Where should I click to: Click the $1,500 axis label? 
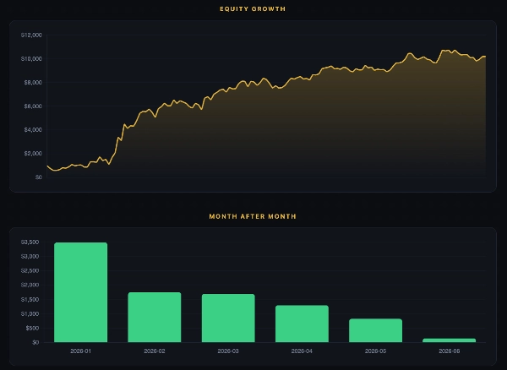point(30,300)
